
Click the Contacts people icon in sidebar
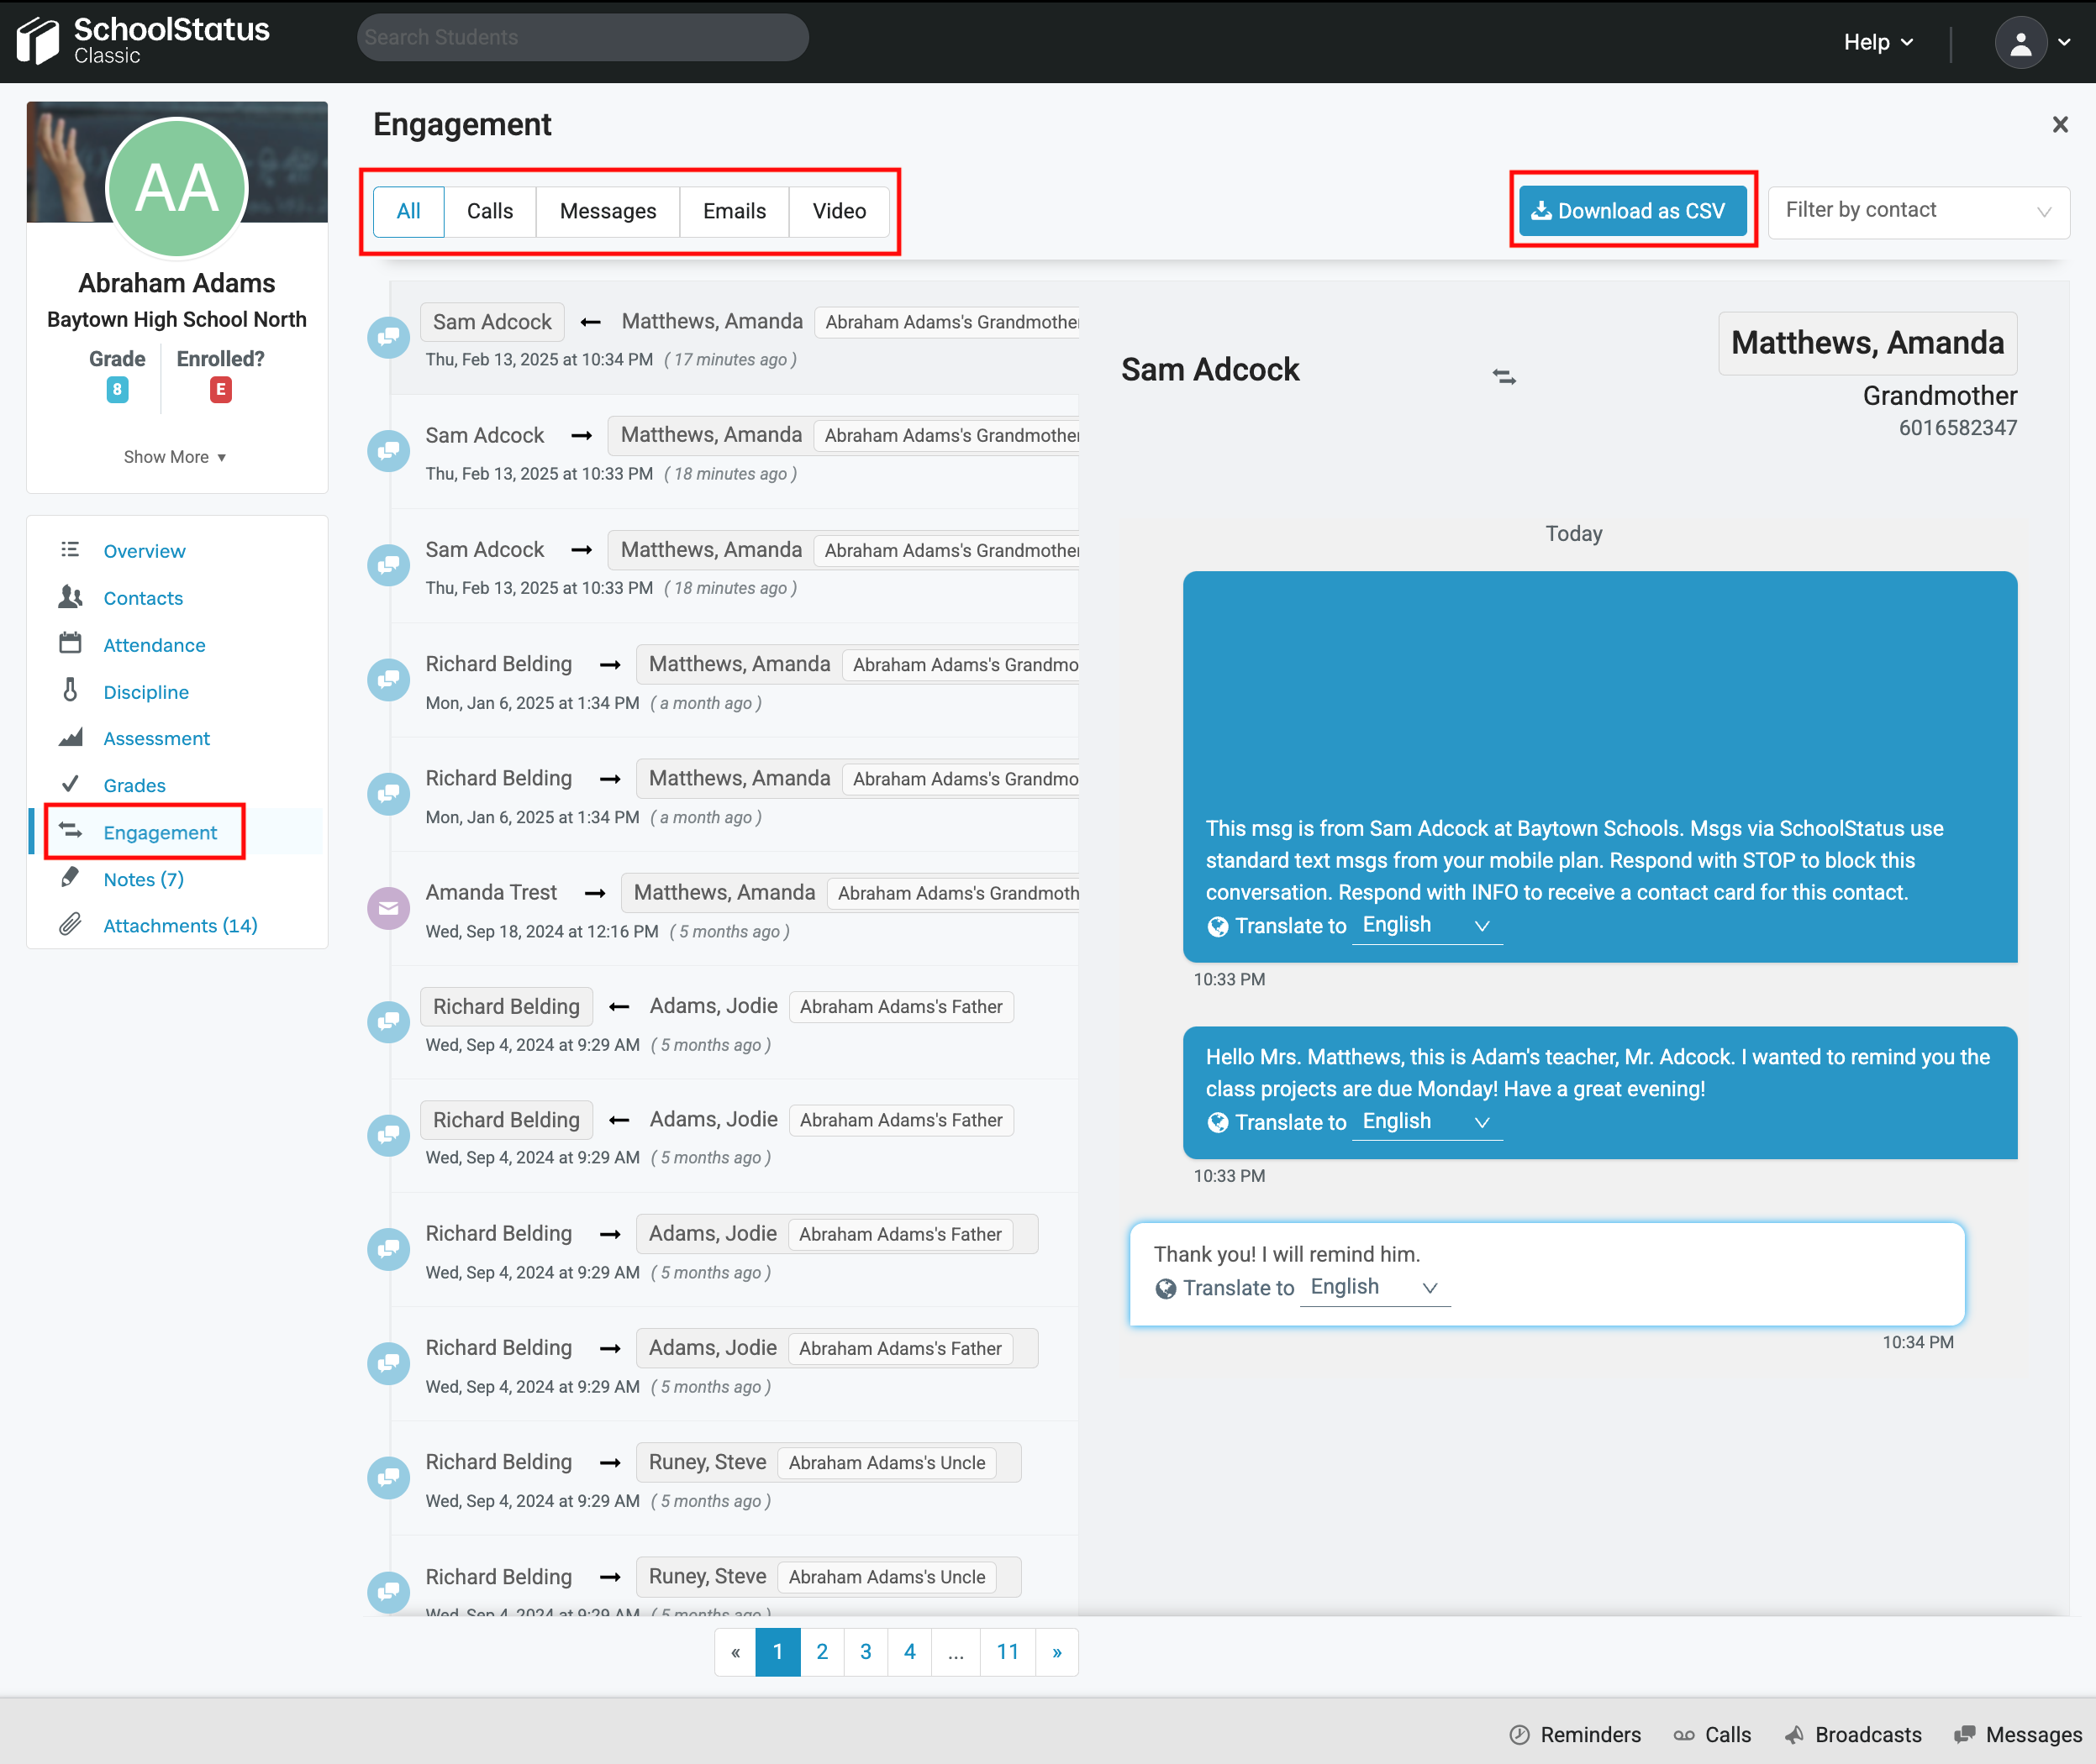click(x=70, y=597)
